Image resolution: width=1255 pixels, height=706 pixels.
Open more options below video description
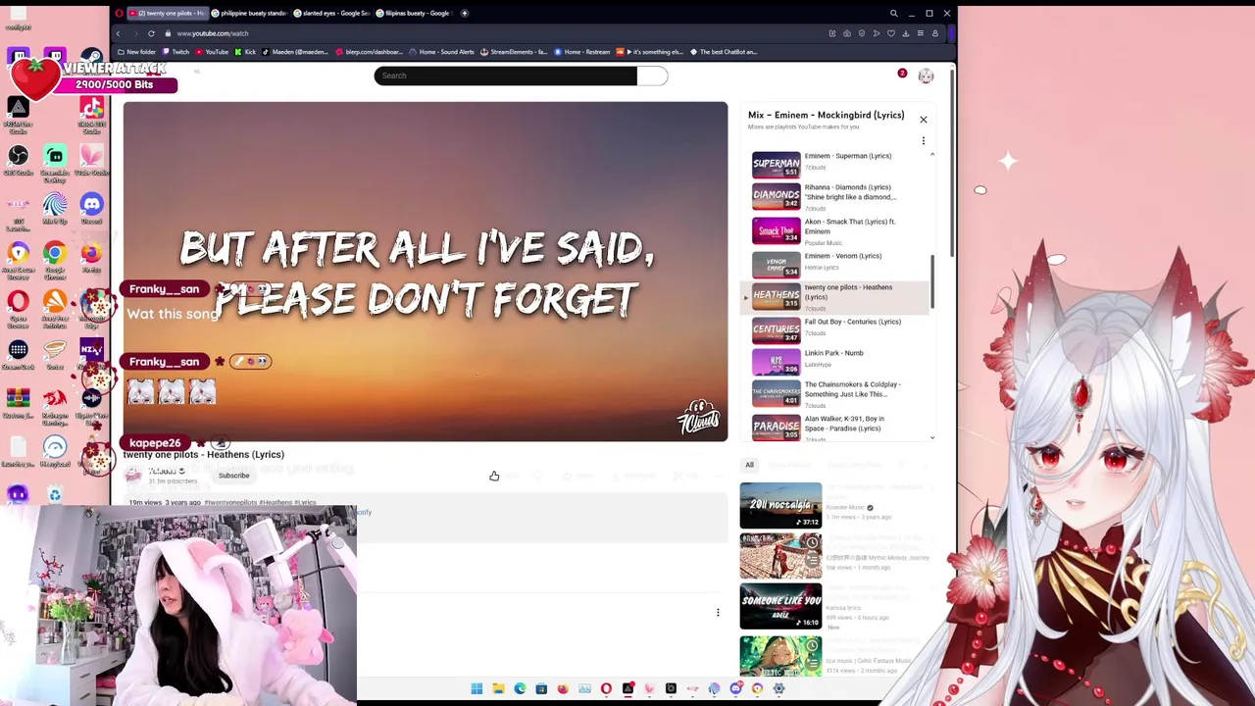tap(718, 612)
